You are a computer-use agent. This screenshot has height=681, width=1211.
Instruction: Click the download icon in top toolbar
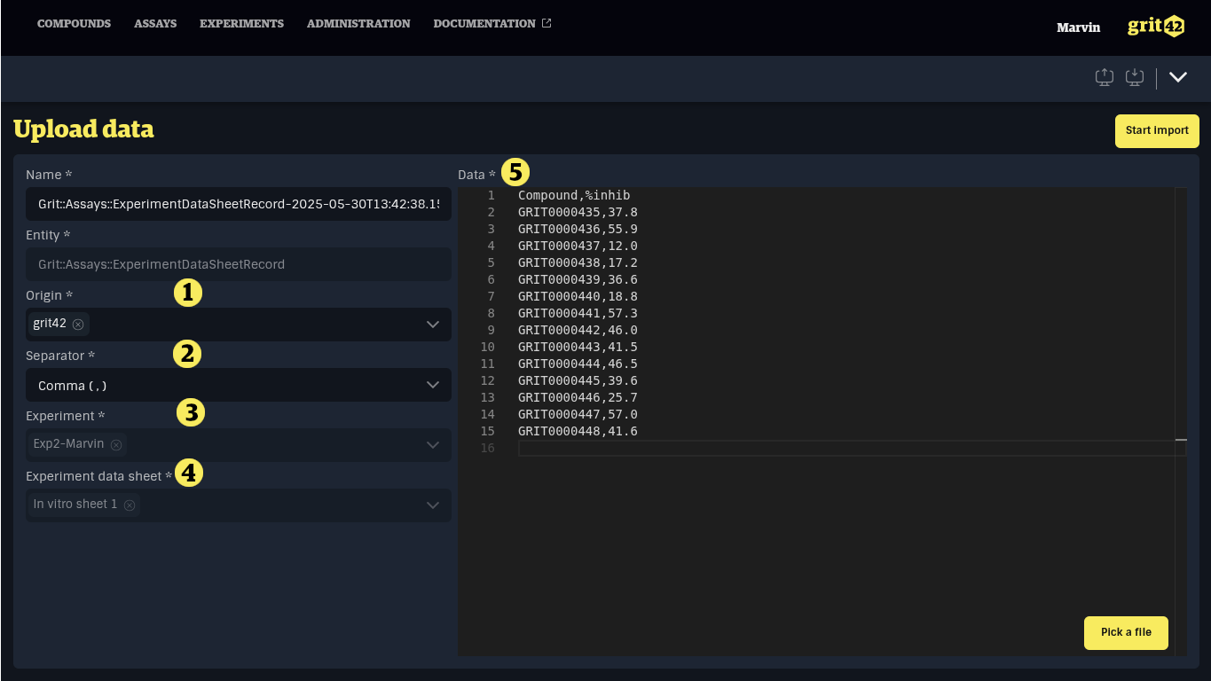pos(1135,77)
